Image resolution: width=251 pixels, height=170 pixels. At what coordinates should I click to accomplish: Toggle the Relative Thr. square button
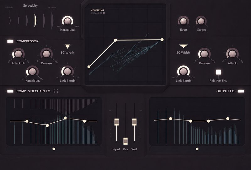point(218,72)
